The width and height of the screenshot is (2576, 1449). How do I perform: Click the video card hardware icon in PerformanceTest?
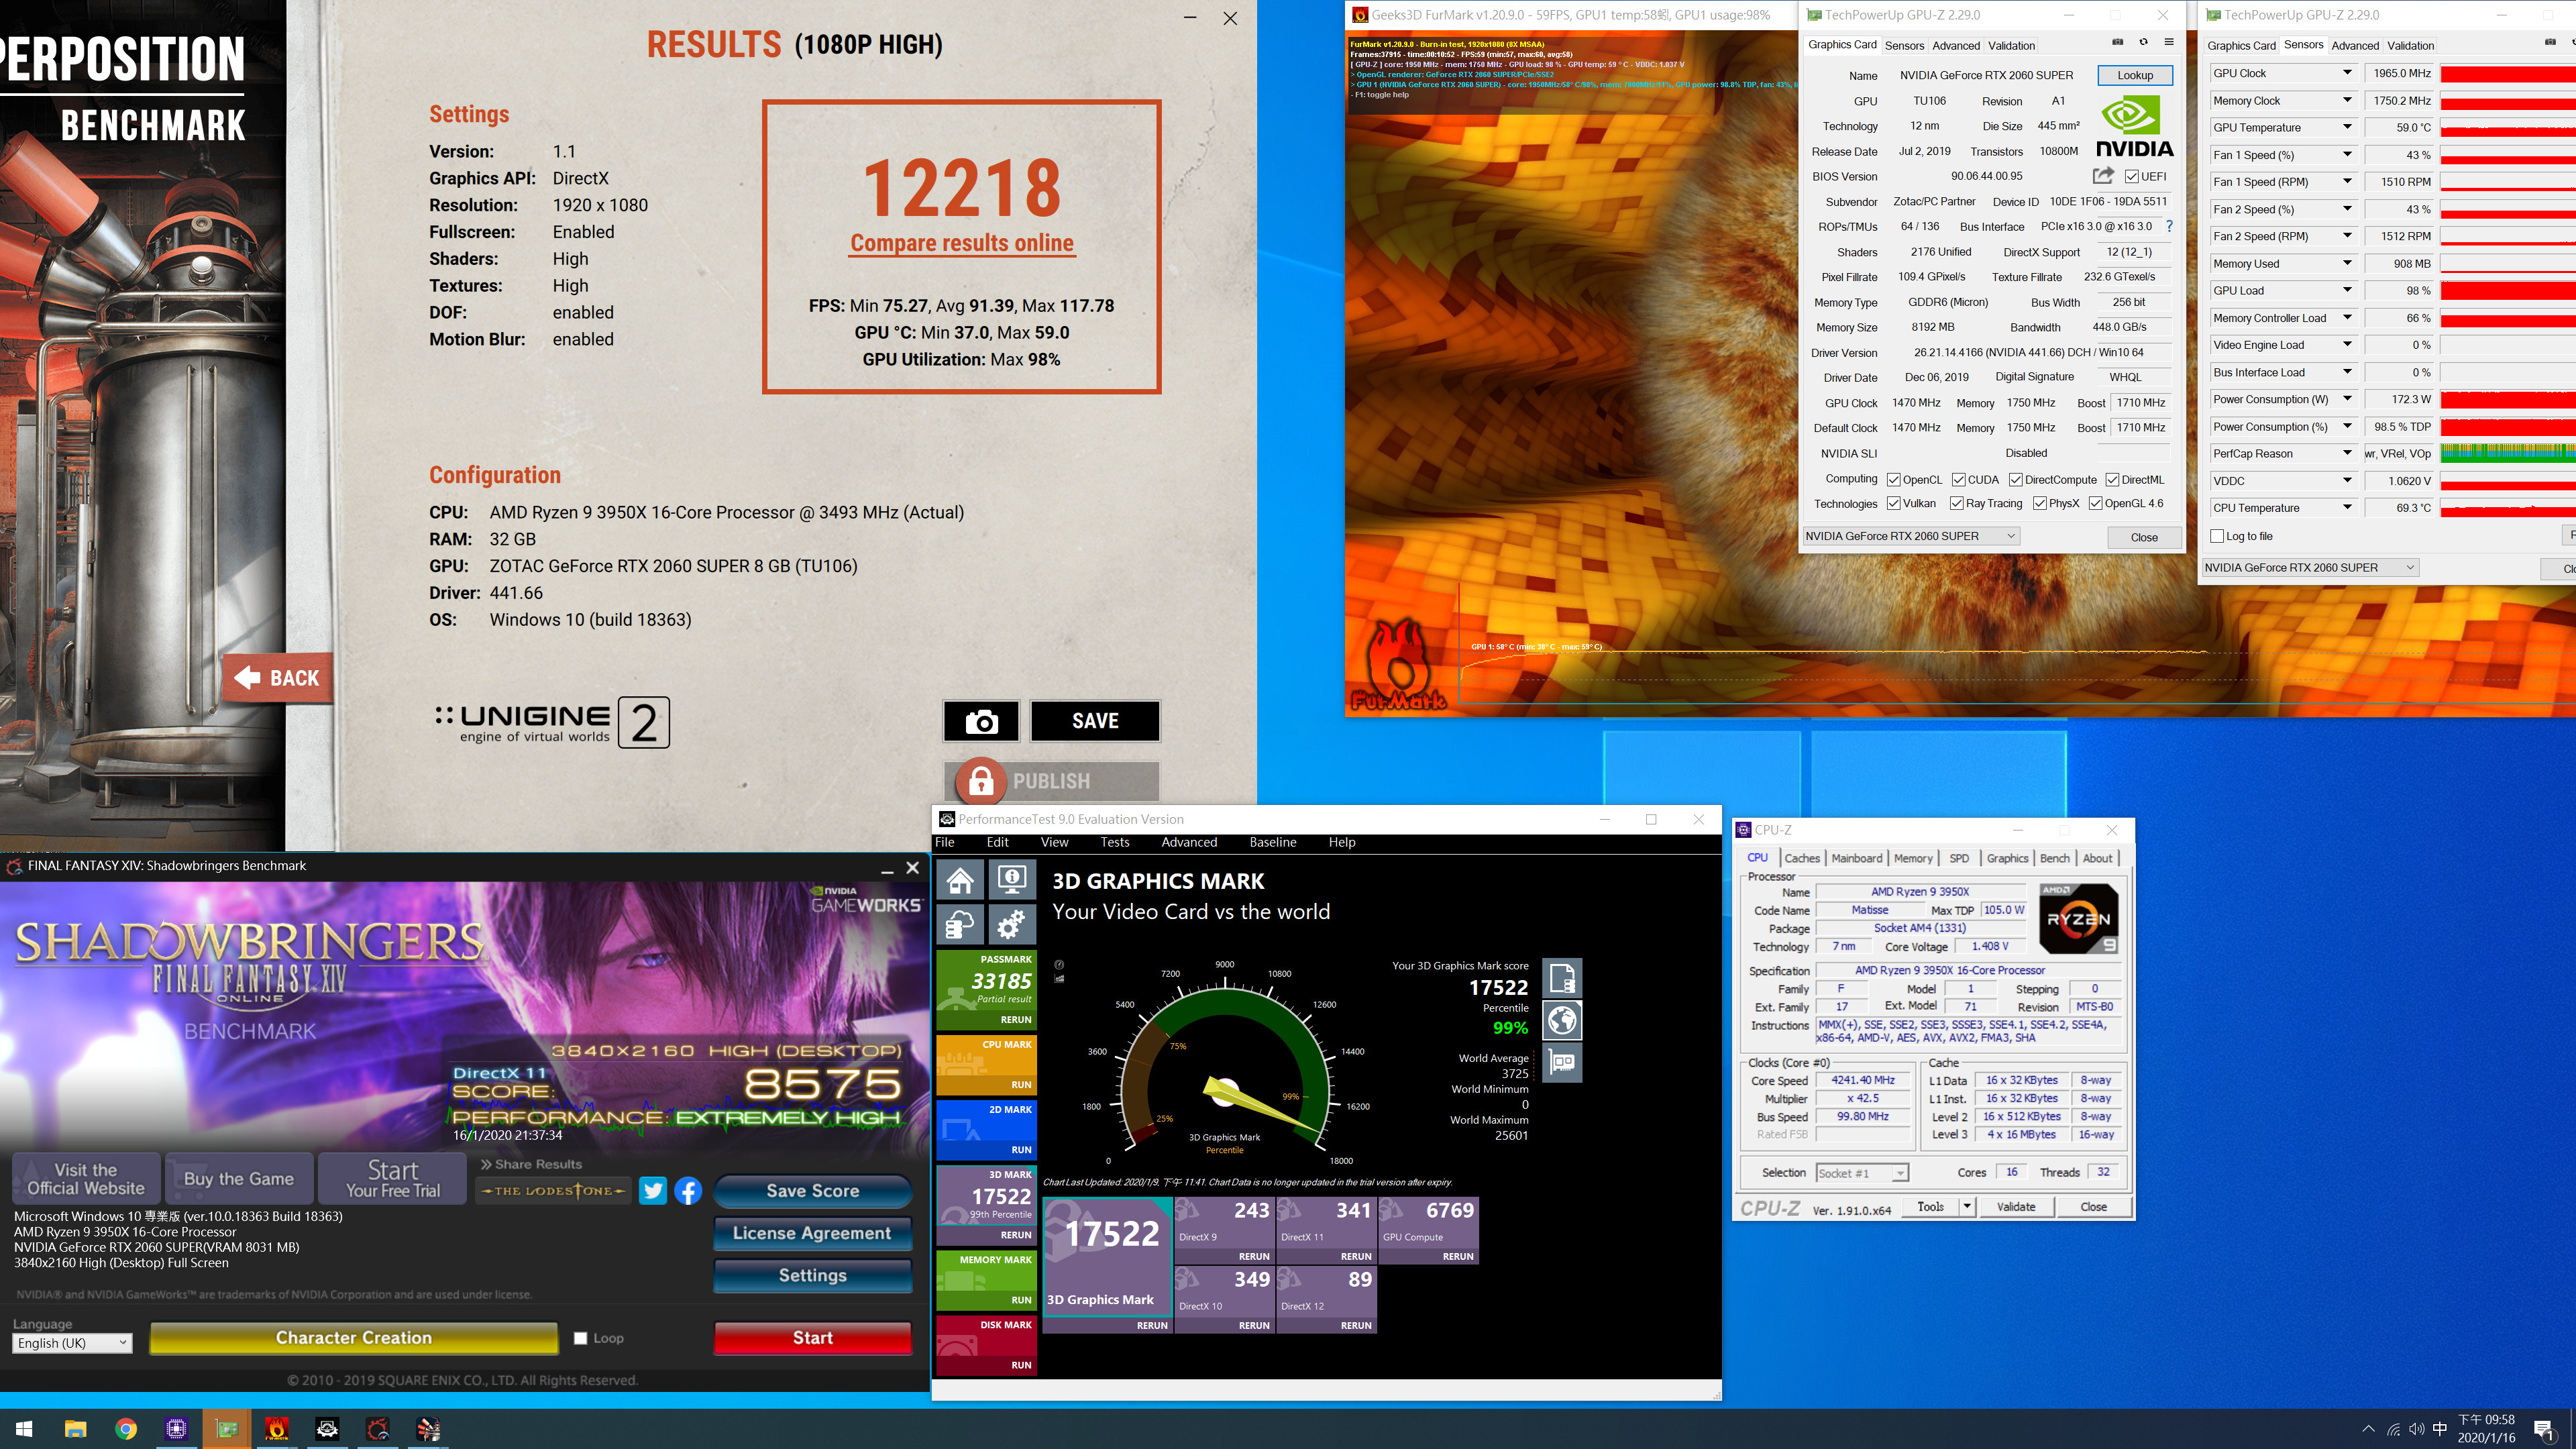pos(1562,1062)
